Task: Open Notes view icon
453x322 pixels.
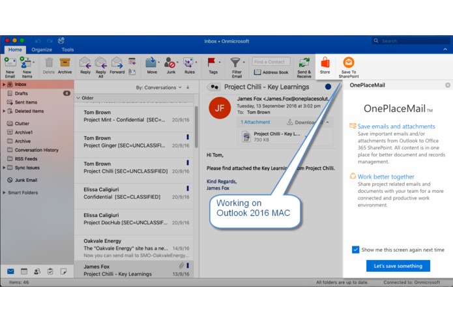Action: click(63, 271)
